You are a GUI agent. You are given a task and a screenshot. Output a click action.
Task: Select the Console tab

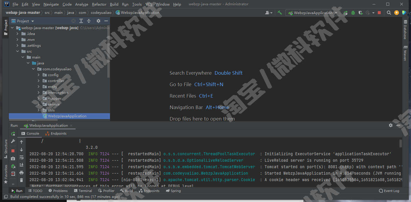click(30, 133)
